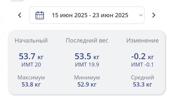Click the ИМТ 20 value
This screenshot has height=104, width=177.
coord(31,65)
